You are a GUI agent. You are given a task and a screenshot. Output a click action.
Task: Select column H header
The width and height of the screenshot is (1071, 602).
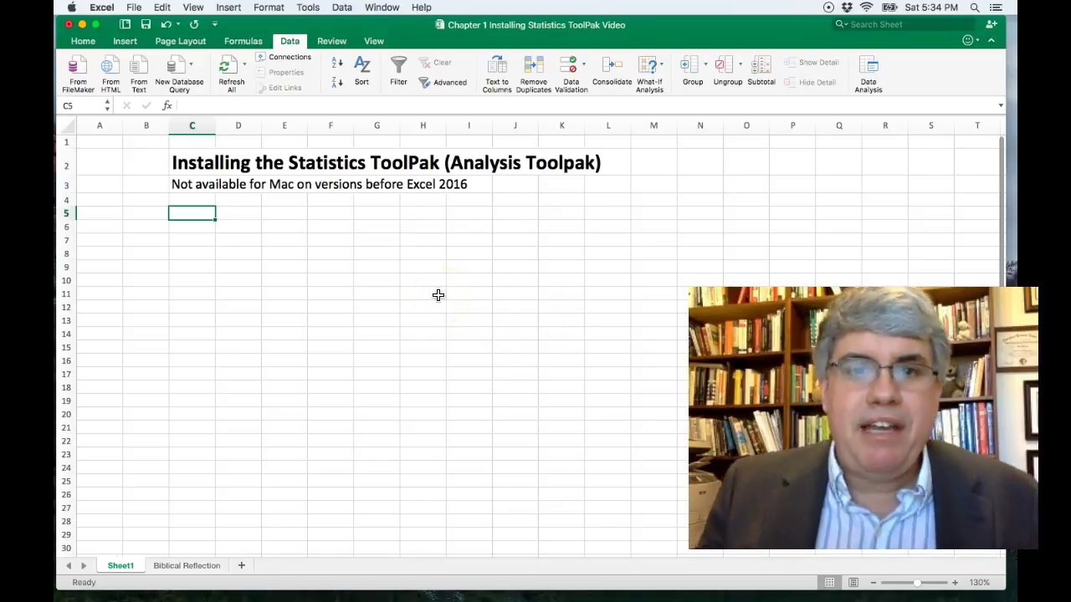(x=423, y=125)
